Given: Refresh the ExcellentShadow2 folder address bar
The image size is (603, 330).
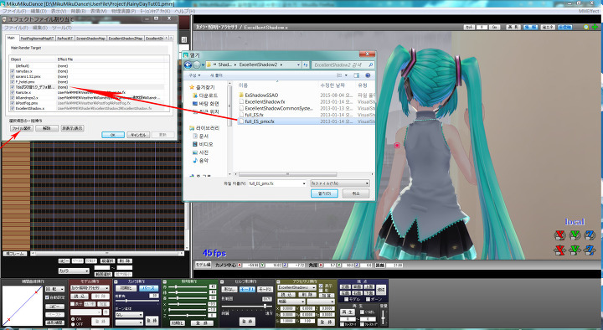Looking at the screenshot, I should pos(306,65).
